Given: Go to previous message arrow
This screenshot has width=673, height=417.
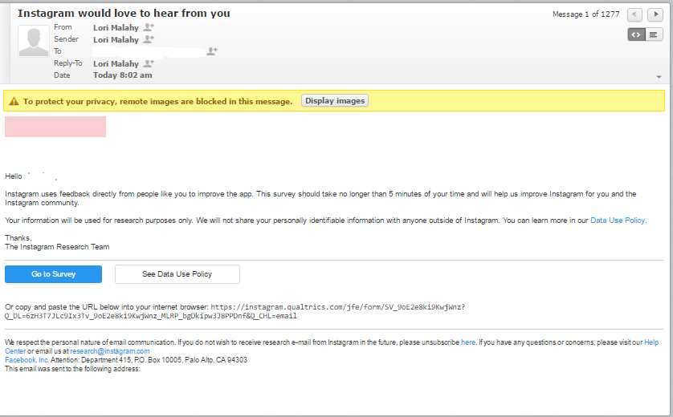Looking at the screenshot, I should [634, 15].
